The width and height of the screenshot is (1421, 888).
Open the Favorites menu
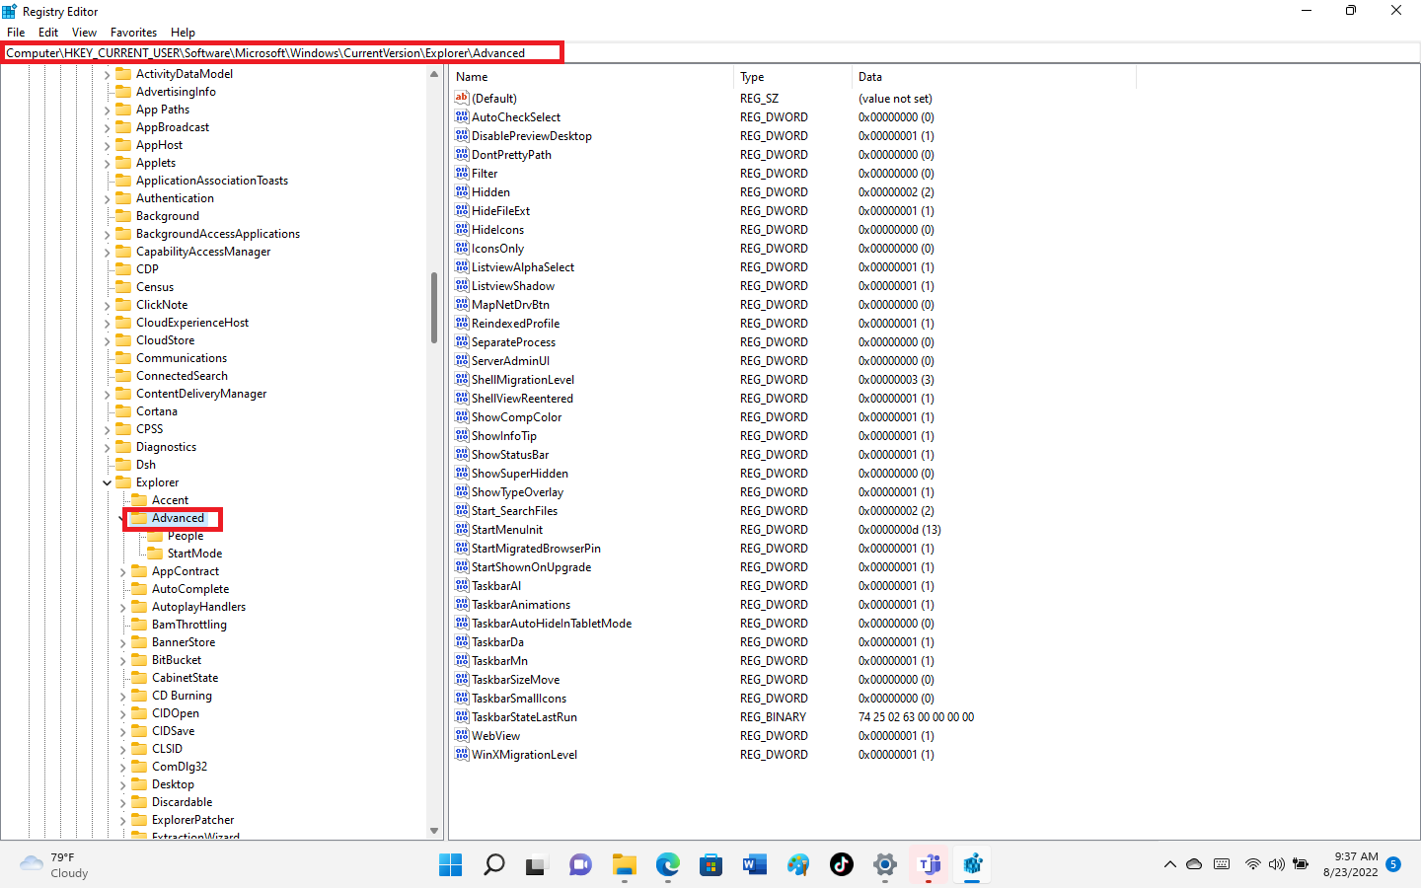click(x=133, y=33)
